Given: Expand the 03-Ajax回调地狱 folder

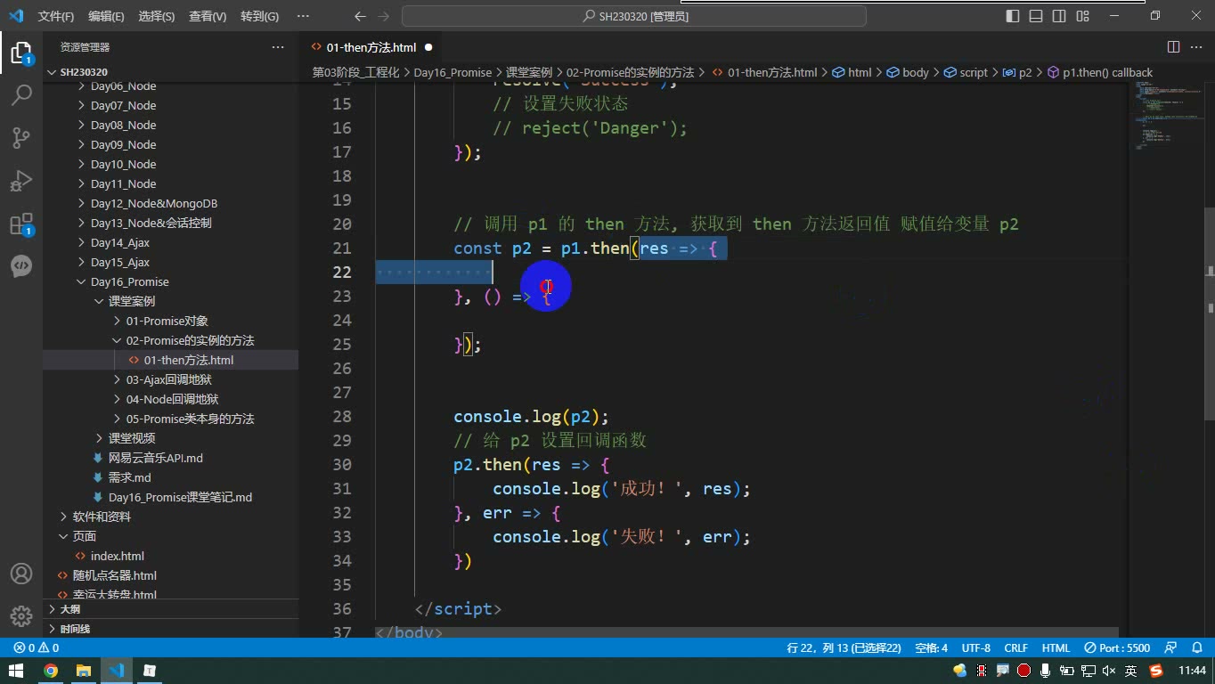Looking at the screenshot, I should tap(168, 379).
